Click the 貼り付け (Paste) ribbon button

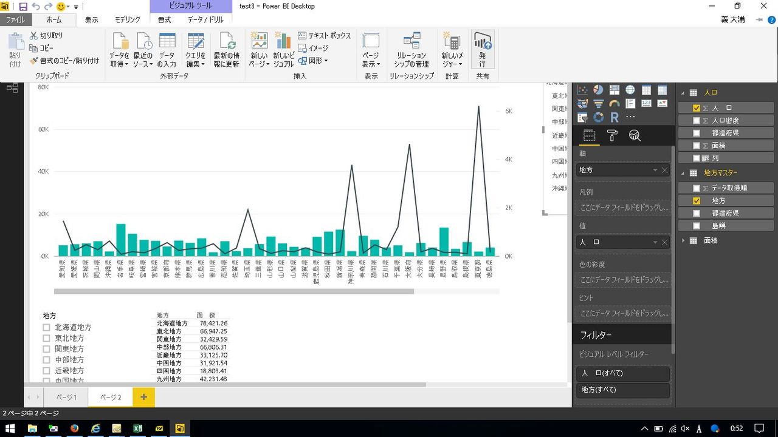click(x=15, y=50)
